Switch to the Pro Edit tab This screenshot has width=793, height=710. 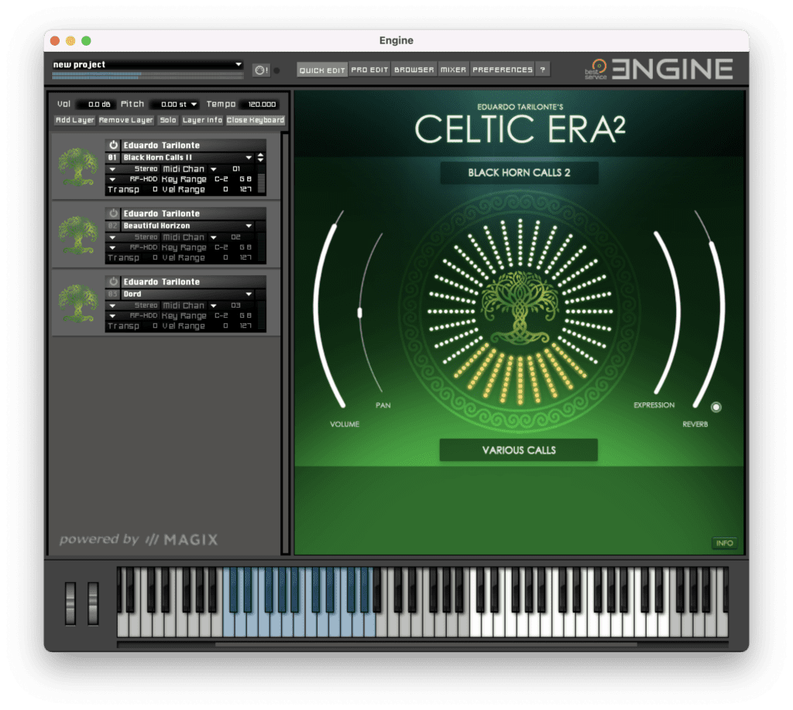[369, 70]
